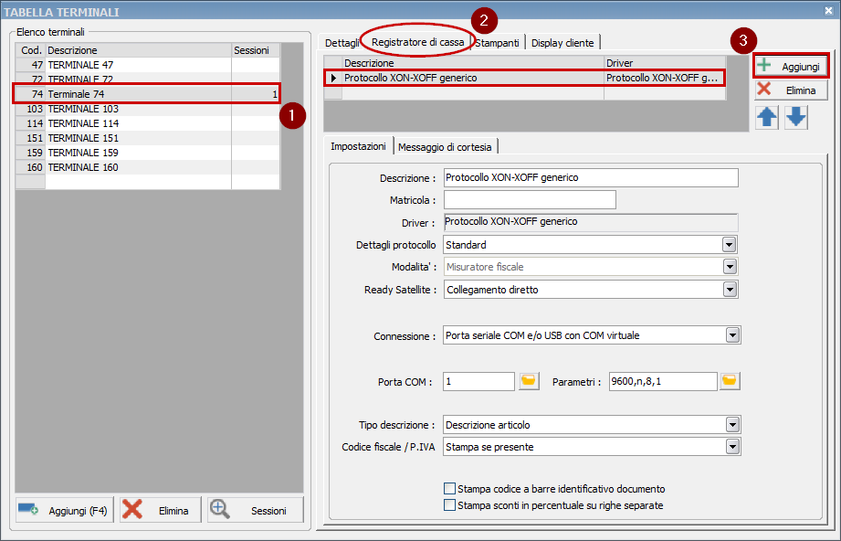Open the folder icon next to Porta COM
This screenshot has height=541, width=841.
(x=529, y=381)
